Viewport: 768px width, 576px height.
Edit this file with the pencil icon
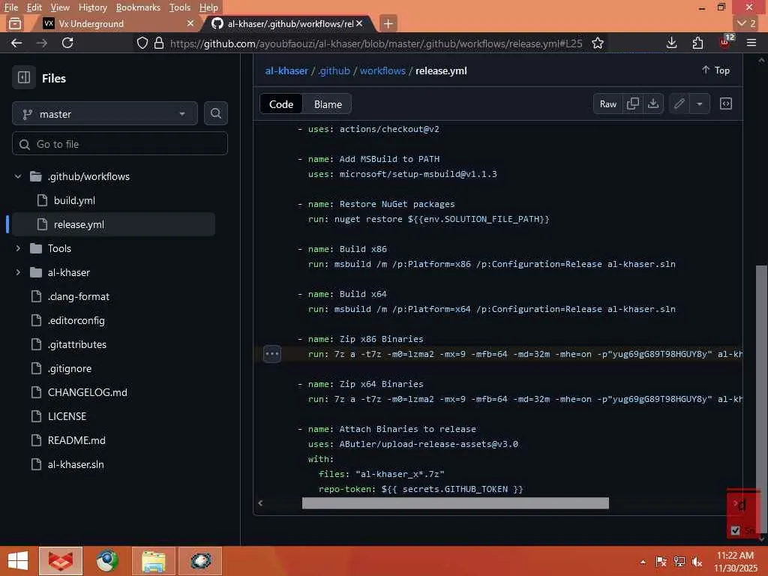pyautogui.click(x=679, y=103)
